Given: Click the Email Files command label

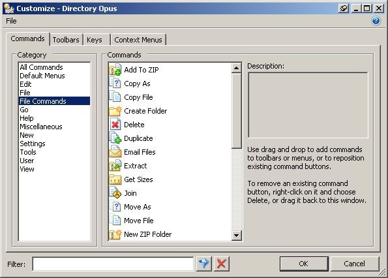Looking at the screenshot, I should [x=140, y=152].
